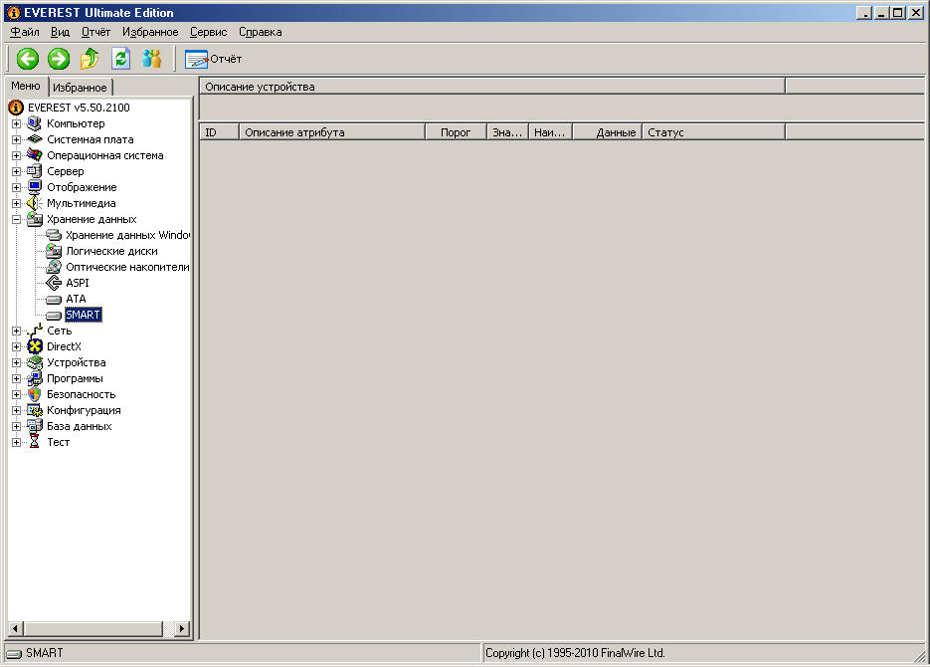
Task: Click the ATA drive icon
Action: 54,299
